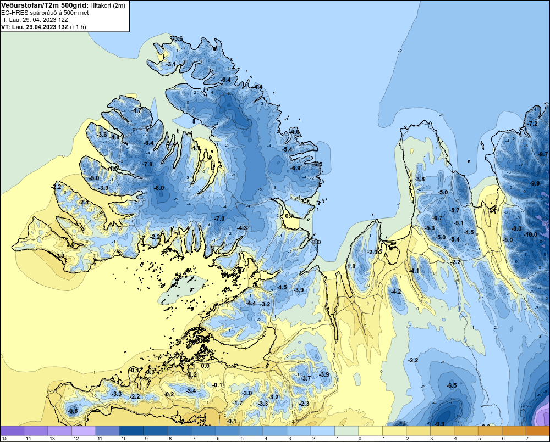Pick the orange legend swatch between 6 and 7
The height and width of the screenshot is (442, 550).
pyautogui.click(x=514, y=431)
